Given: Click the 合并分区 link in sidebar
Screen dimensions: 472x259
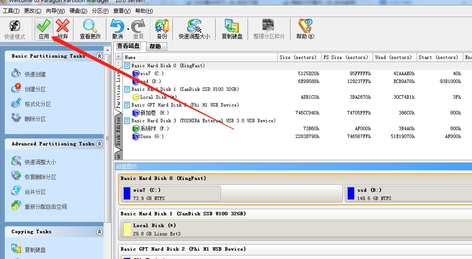Looking at the screenshot, I should coord(35,192).
